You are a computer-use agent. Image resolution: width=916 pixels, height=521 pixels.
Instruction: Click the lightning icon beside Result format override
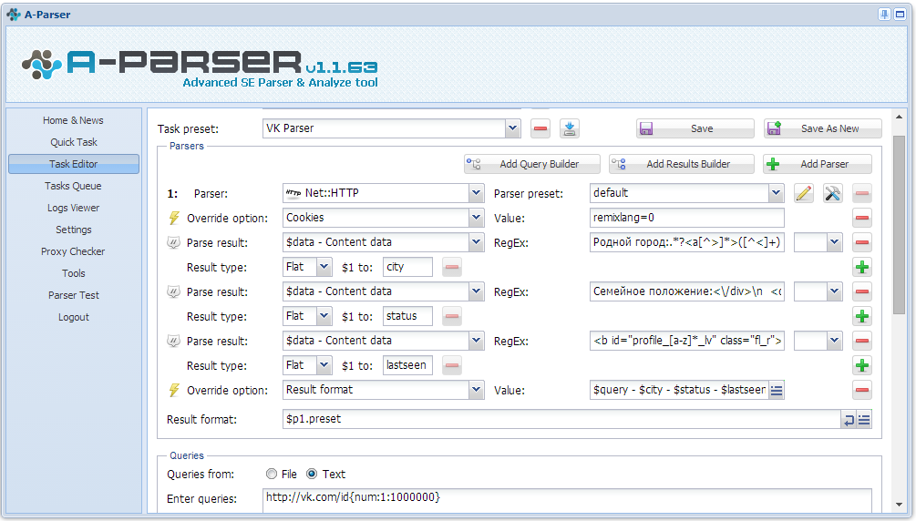(174, 390)
